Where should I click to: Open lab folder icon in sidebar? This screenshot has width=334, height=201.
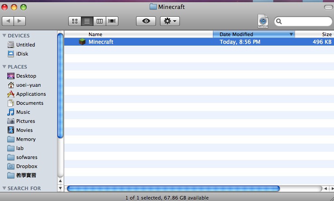coord(11,148)
